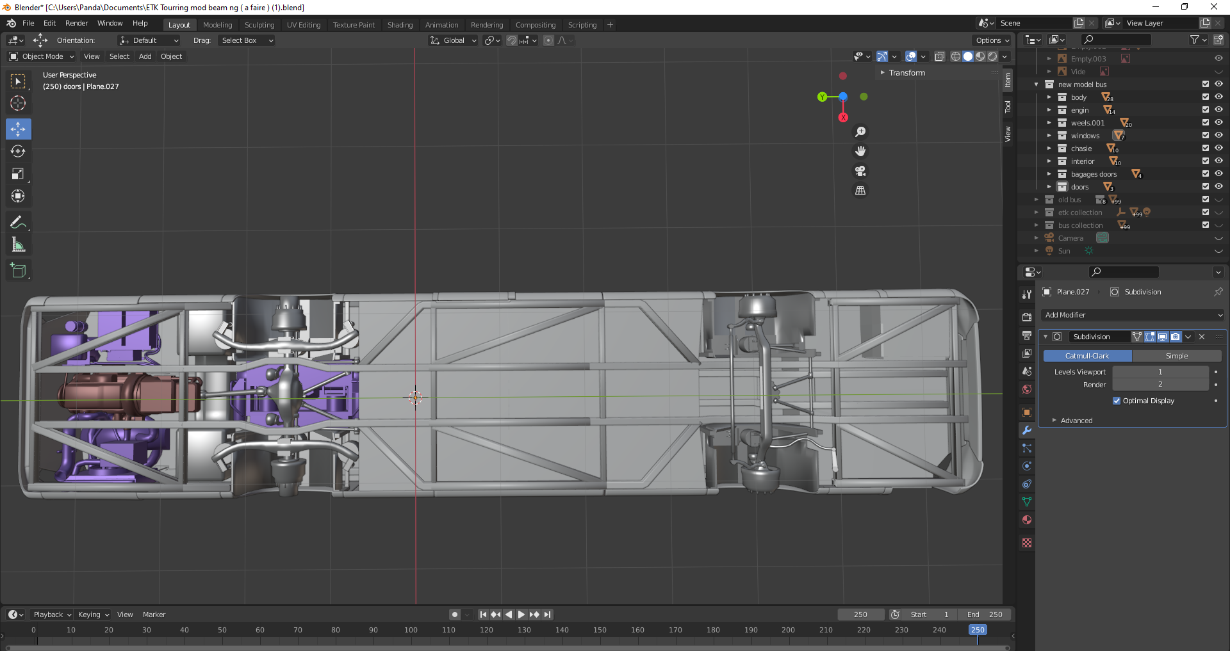1230x651 pixels.
Task: Click the zoom view magnifier icon
Action: (x=860, y=132)
